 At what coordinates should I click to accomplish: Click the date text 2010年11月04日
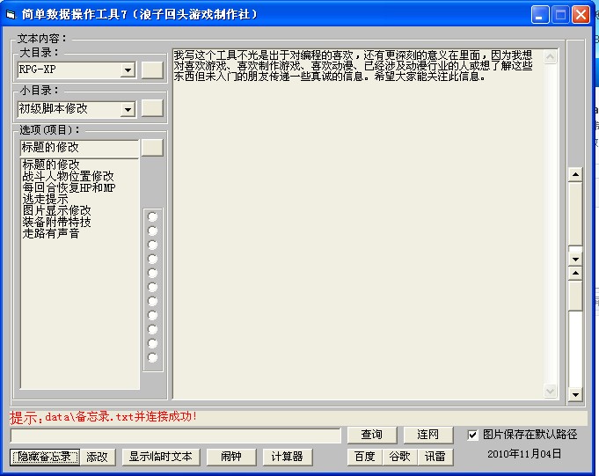coord(524,454)
